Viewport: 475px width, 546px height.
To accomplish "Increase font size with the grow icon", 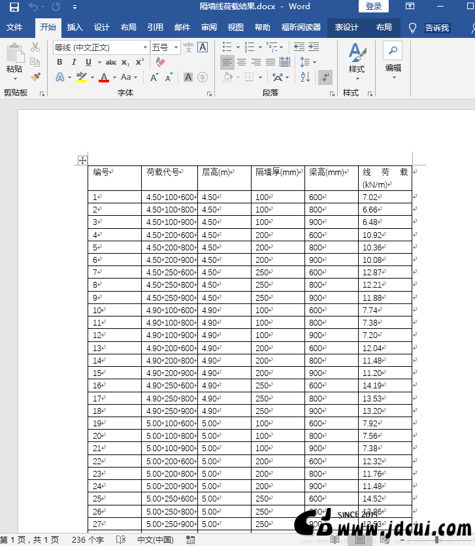I will coord(154,77).
